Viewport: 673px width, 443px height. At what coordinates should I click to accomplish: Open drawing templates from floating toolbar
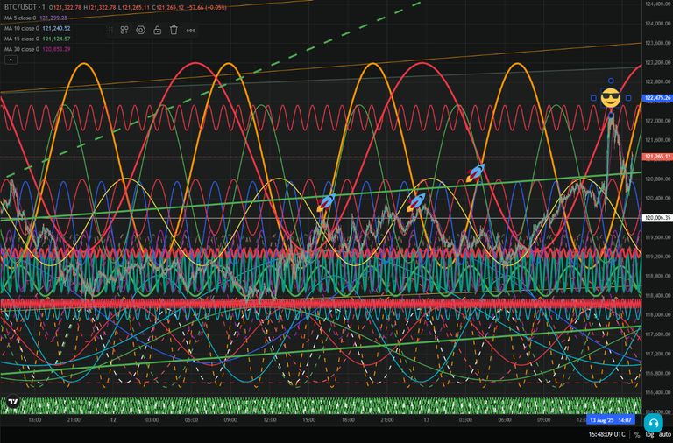coord(124,30)
